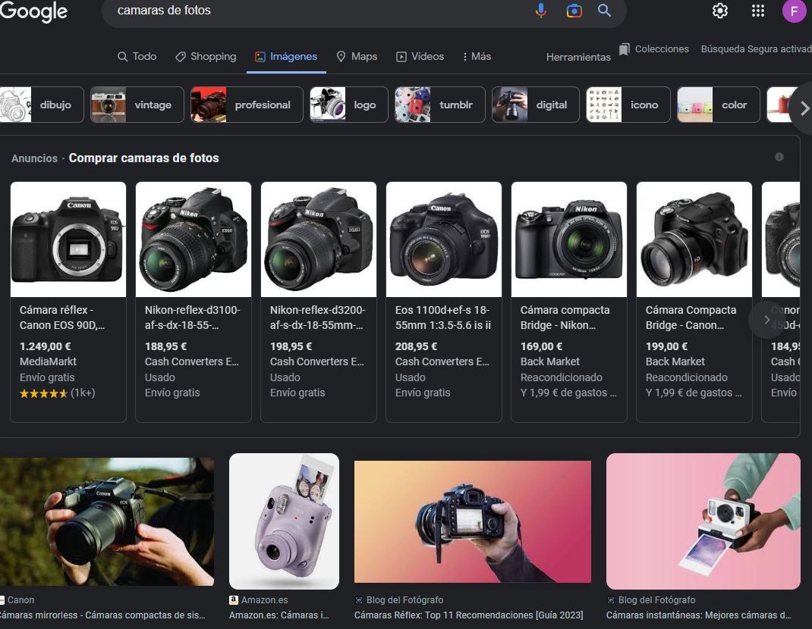The height and width of the screenshot is (629, 812).
Task: Open the Cámaras mirrorless result caption
Action: [102, 615]
